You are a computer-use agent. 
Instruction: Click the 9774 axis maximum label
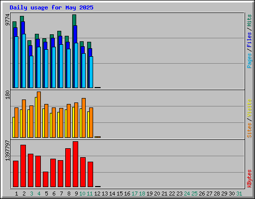(7, 20)
